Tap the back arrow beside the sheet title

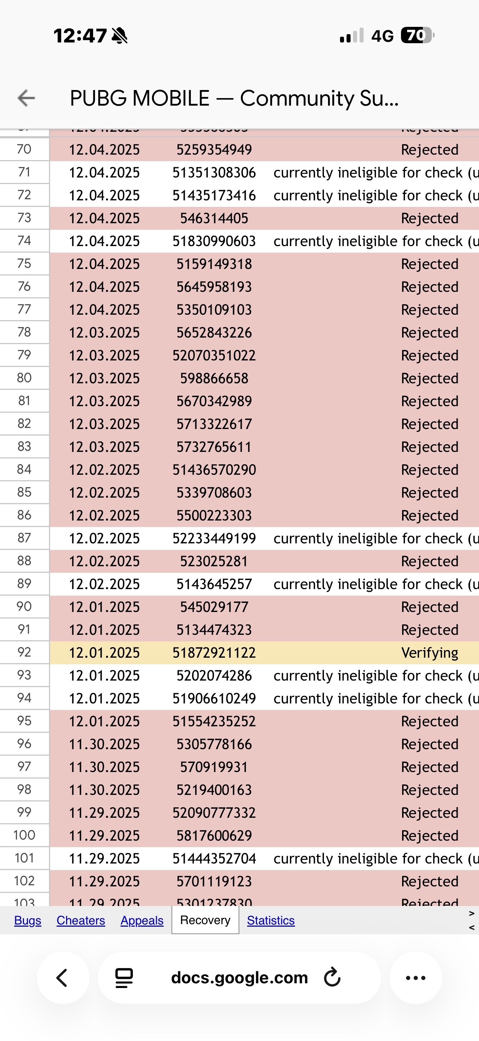pyautogui.click(x=26, y=98)
